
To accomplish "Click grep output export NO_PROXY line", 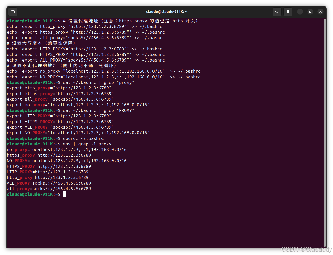I will tap(78, 133).
